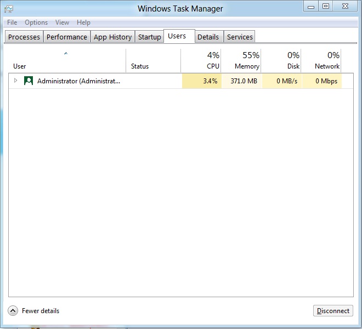This screenshot has height=329, width=362.
Task: Close the Task Manager window
Action: tap(345, 6)
